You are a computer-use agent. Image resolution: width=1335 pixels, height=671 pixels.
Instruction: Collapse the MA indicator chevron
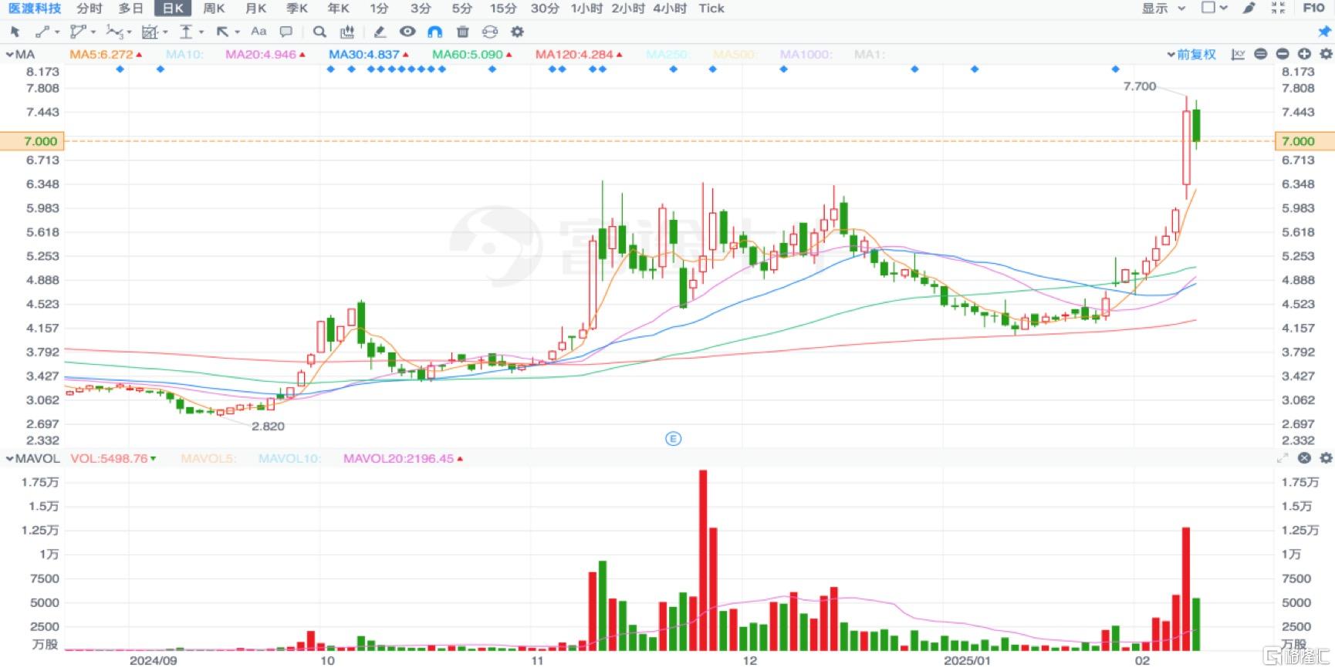(x=10, y=54)
